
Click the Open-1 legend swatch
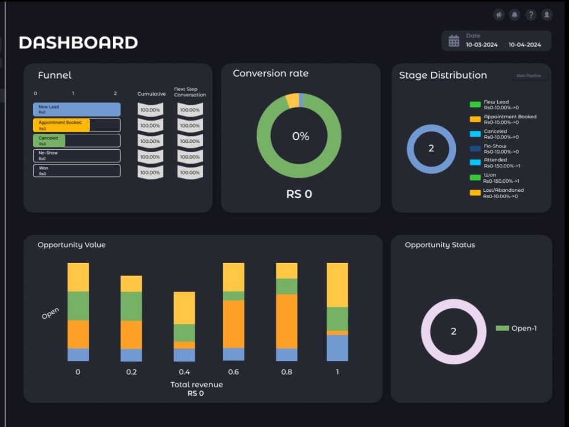pyautogui.click(x=502, y=329)
